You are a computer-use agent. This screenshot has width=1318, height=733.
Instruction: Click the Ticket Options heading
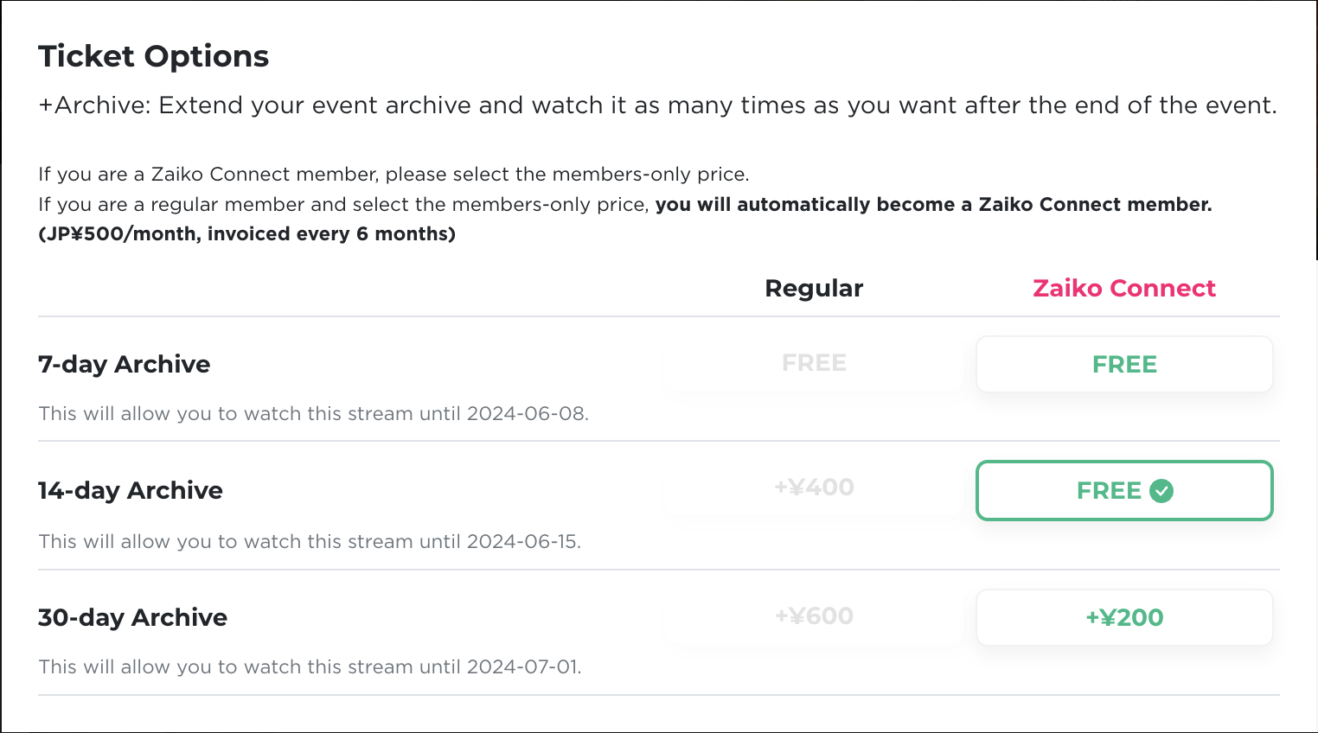tap(154, 57)
